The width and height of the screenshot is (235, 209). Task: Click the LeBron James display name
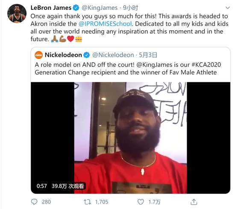51,8
